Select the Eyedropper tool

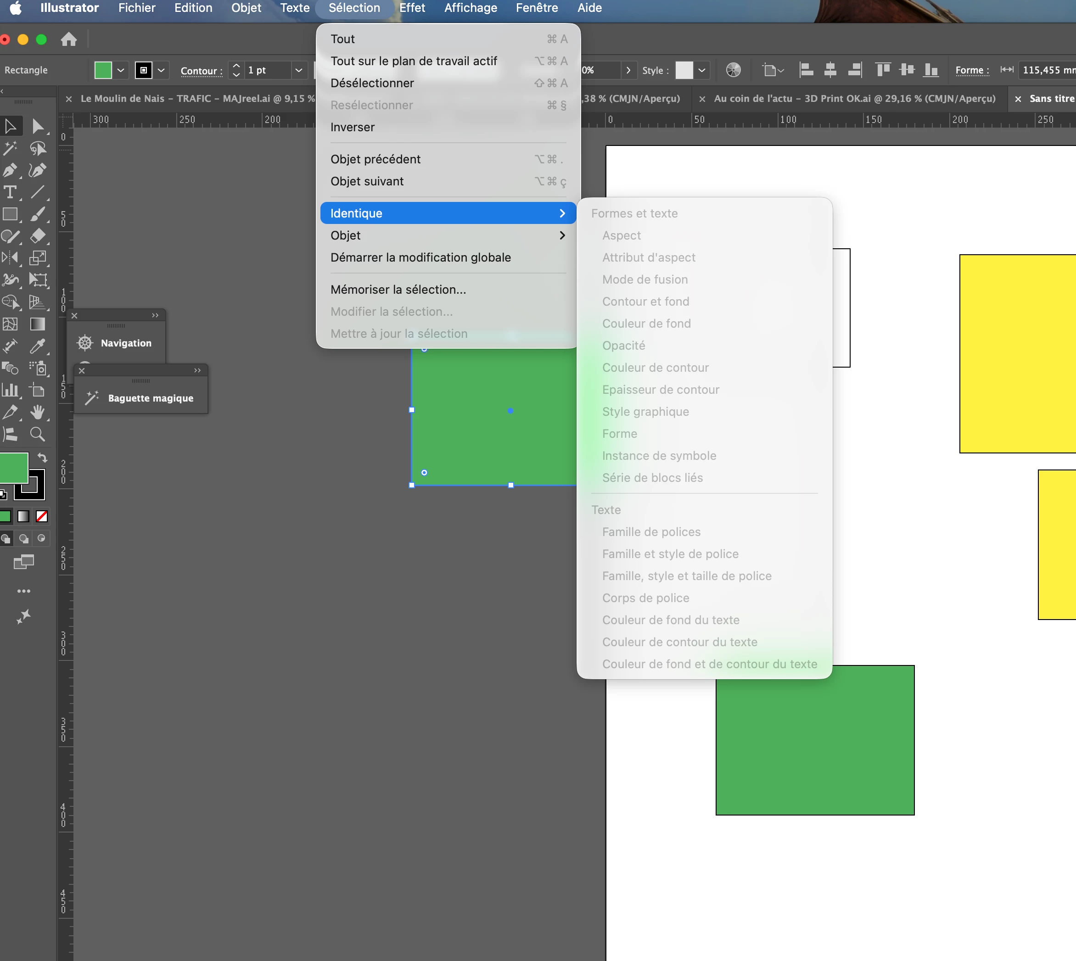pos(37,346)
